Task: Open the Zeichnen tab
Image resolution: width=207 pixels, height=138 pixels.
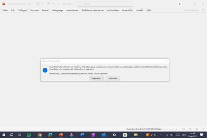Action: (x=34, y=10)
